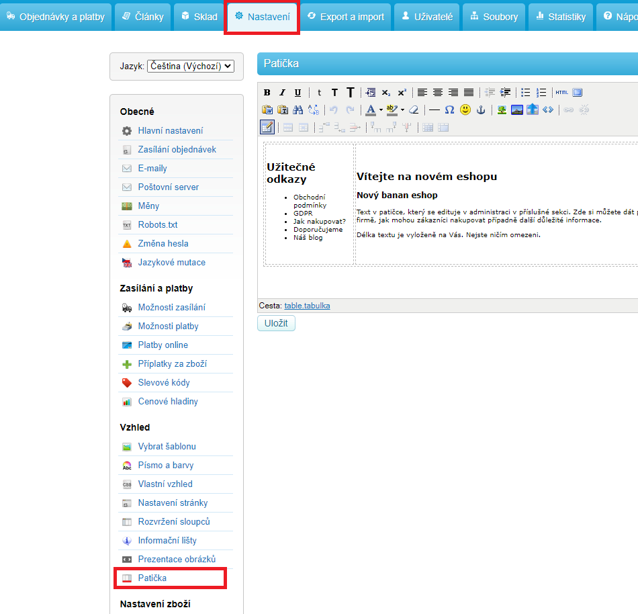This screenshot has width=638, height=614.
Task: Apply the text color A swatch
Action: [x=371, y=109]
